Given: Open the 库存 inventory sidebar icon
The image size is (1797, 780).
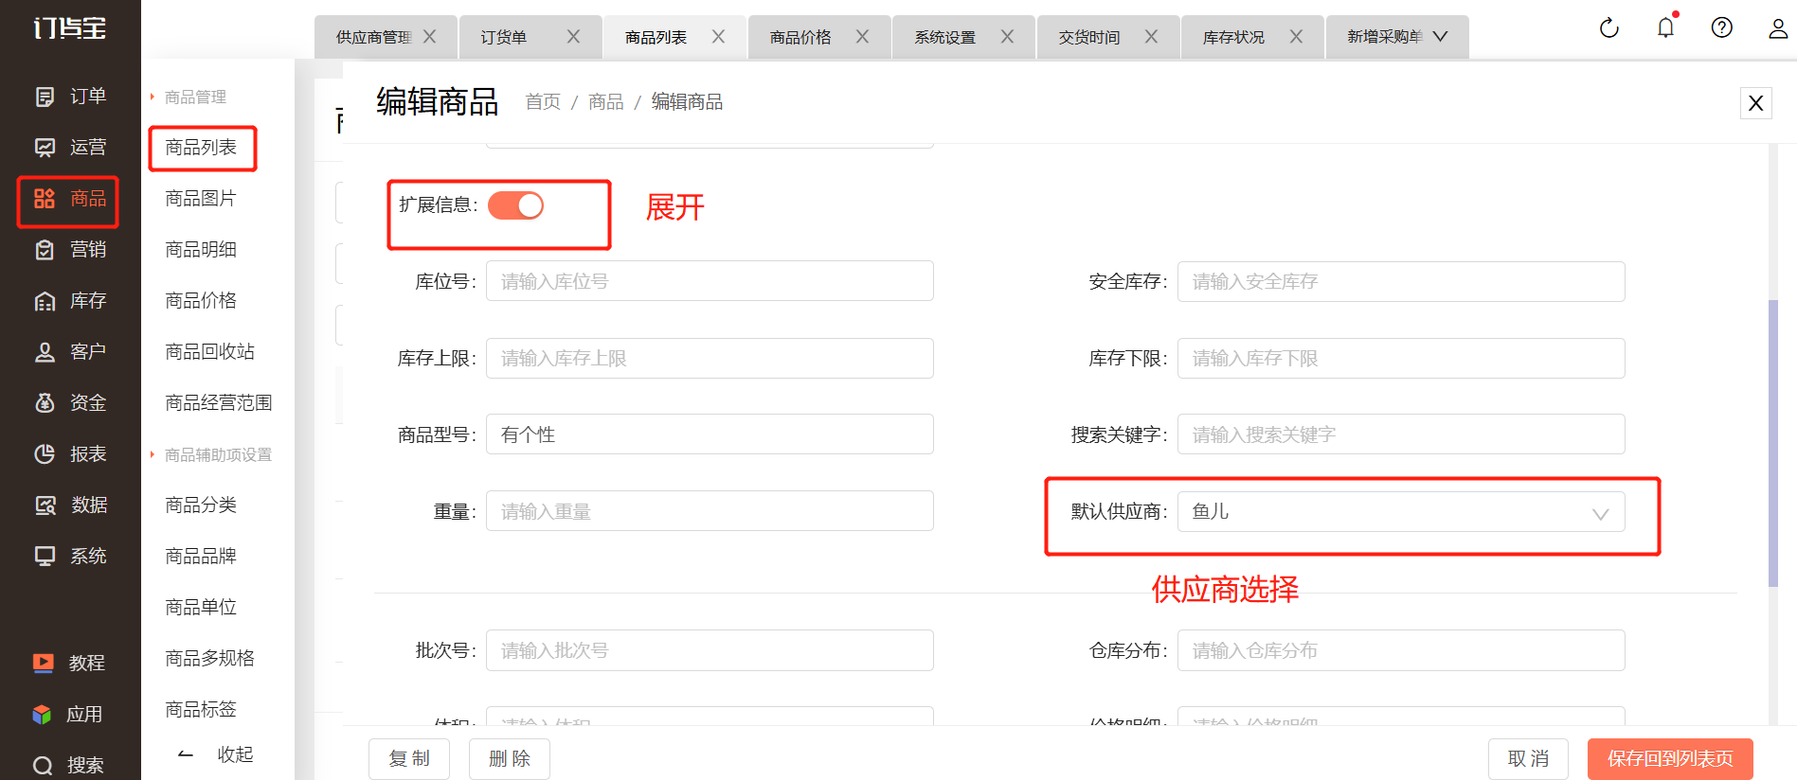Looking at the screenshot, I should point(45,301).
